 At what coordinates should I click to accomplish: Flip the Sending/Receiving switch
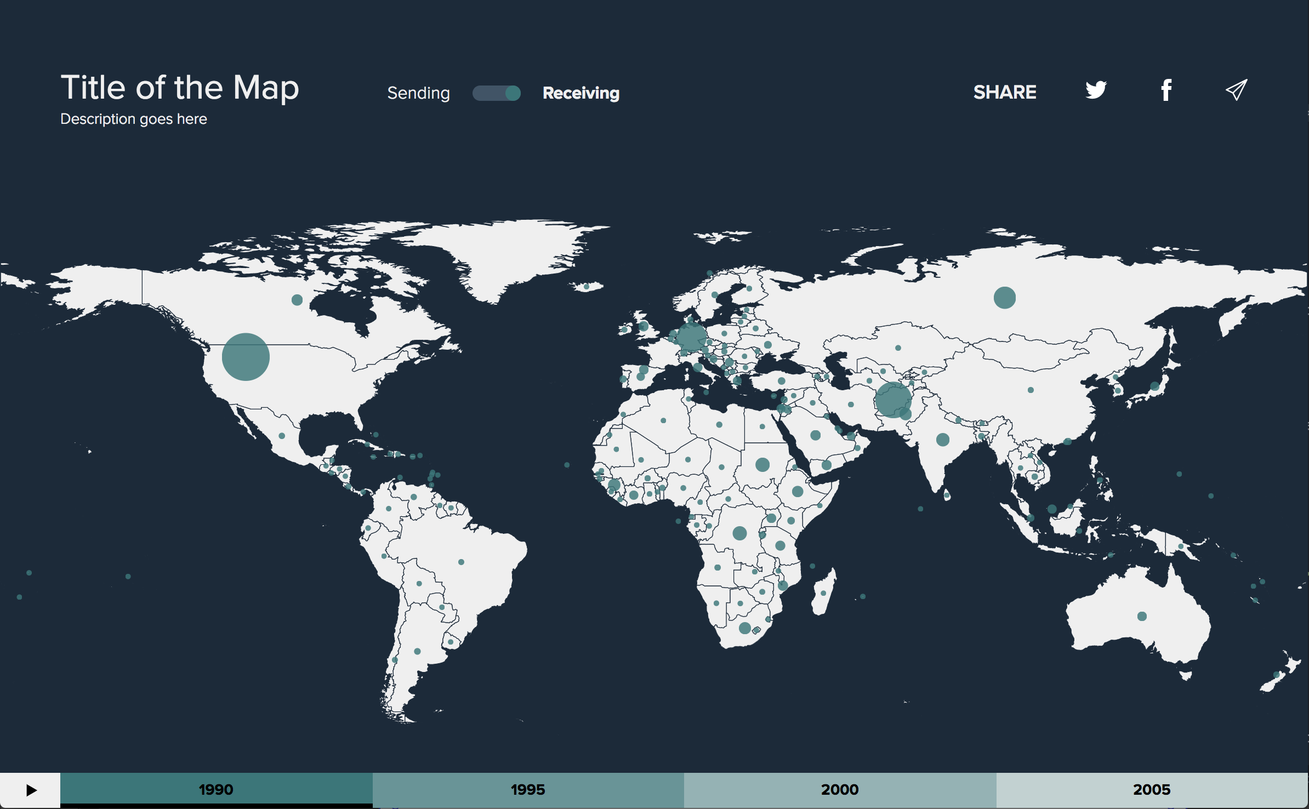click(x=496, y=93)
